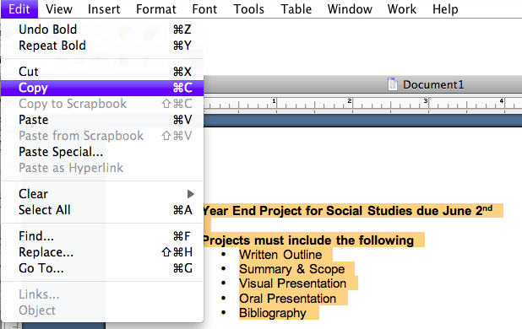Open the Find dialog

tap(102, 236)
